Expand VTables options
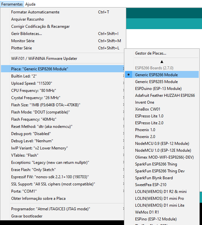 click(63, 155)
